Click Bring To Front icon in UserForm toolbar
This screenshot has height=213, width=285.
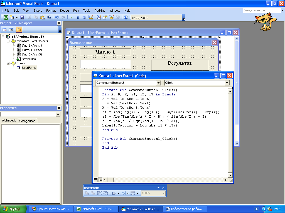87,193
